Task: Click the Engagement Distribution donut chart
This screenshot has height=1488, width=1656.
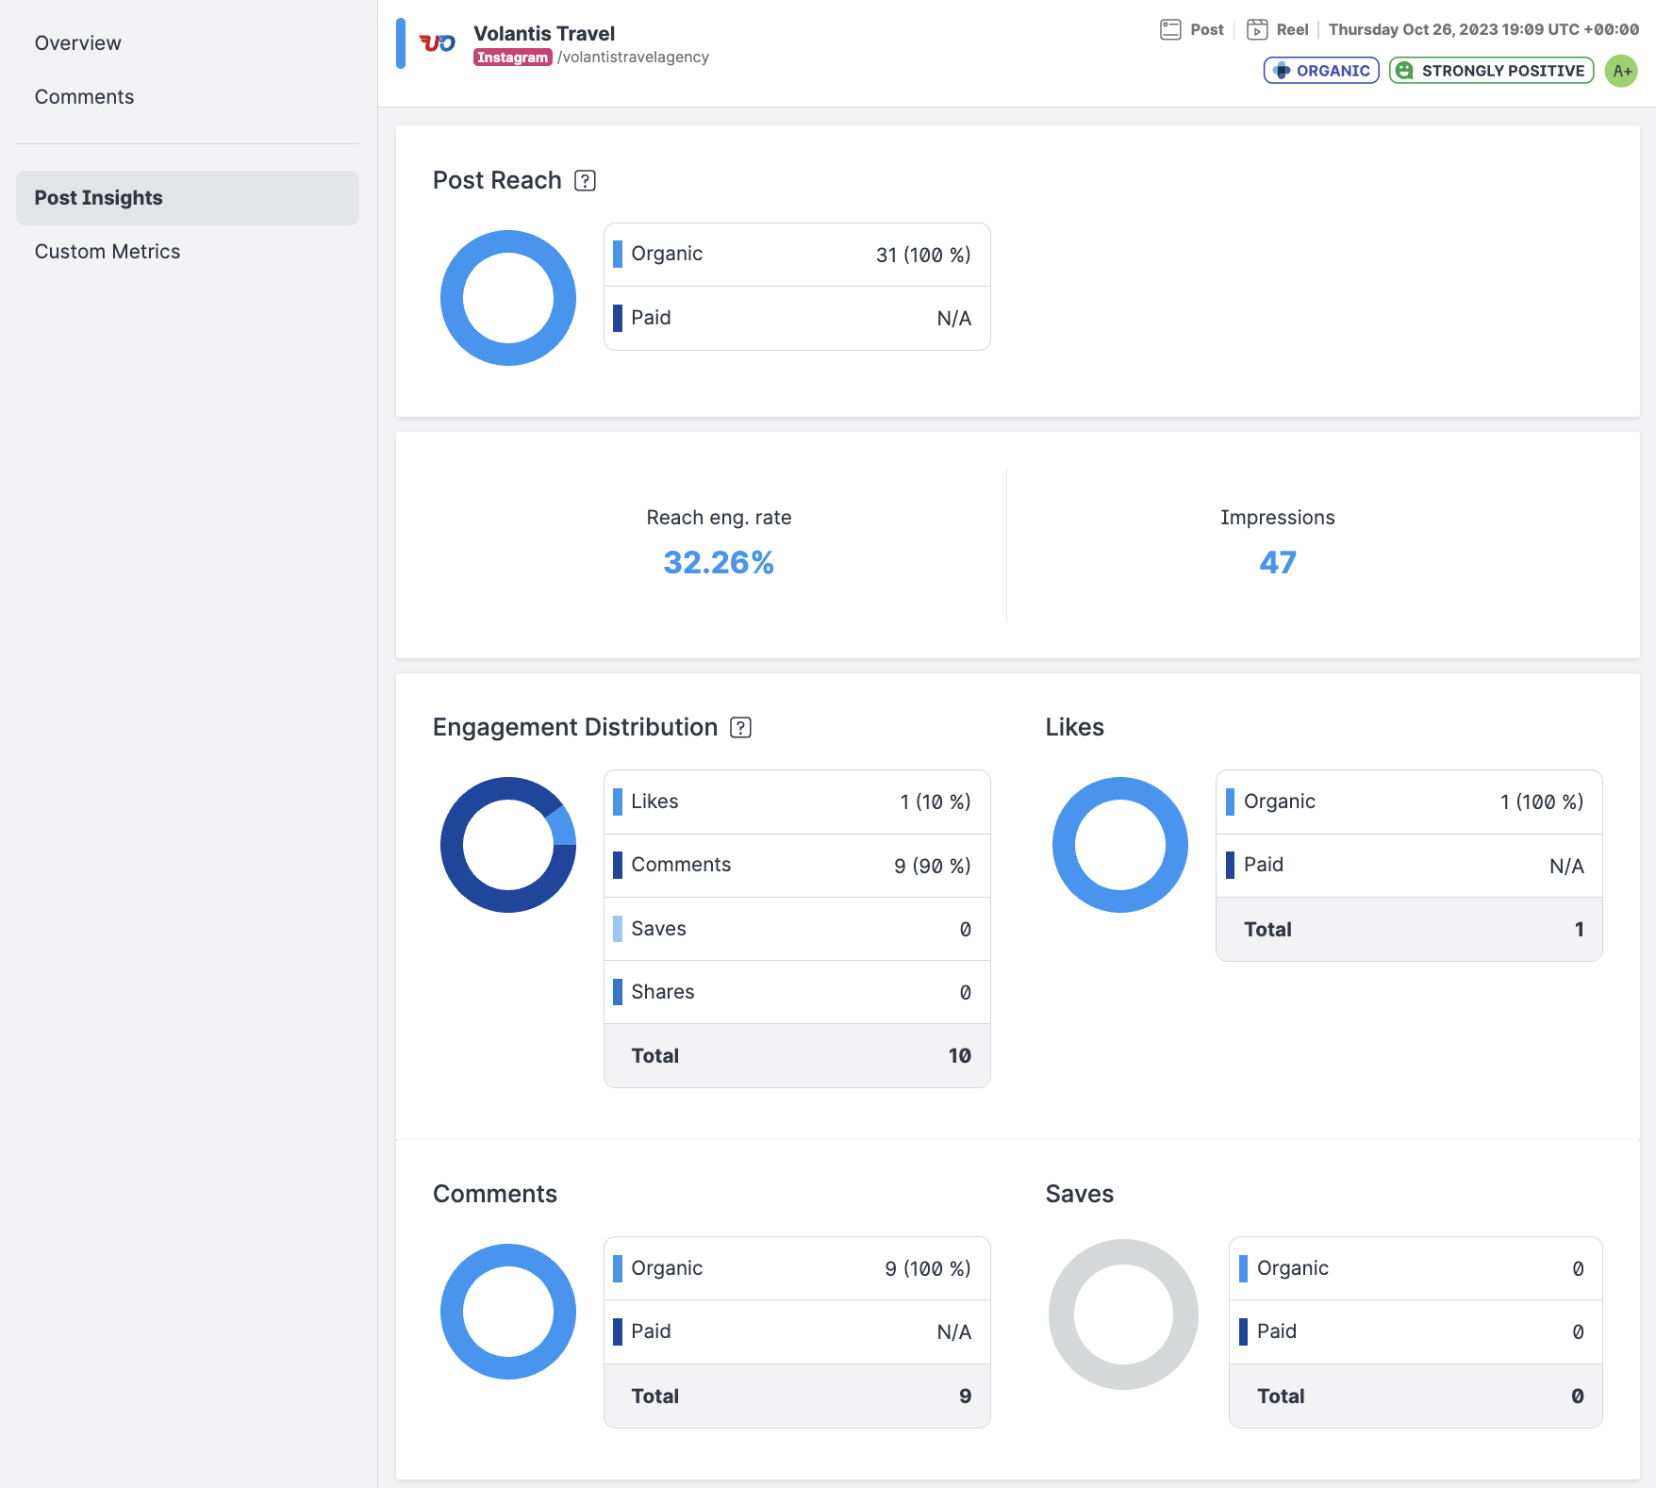Action: 450,845
